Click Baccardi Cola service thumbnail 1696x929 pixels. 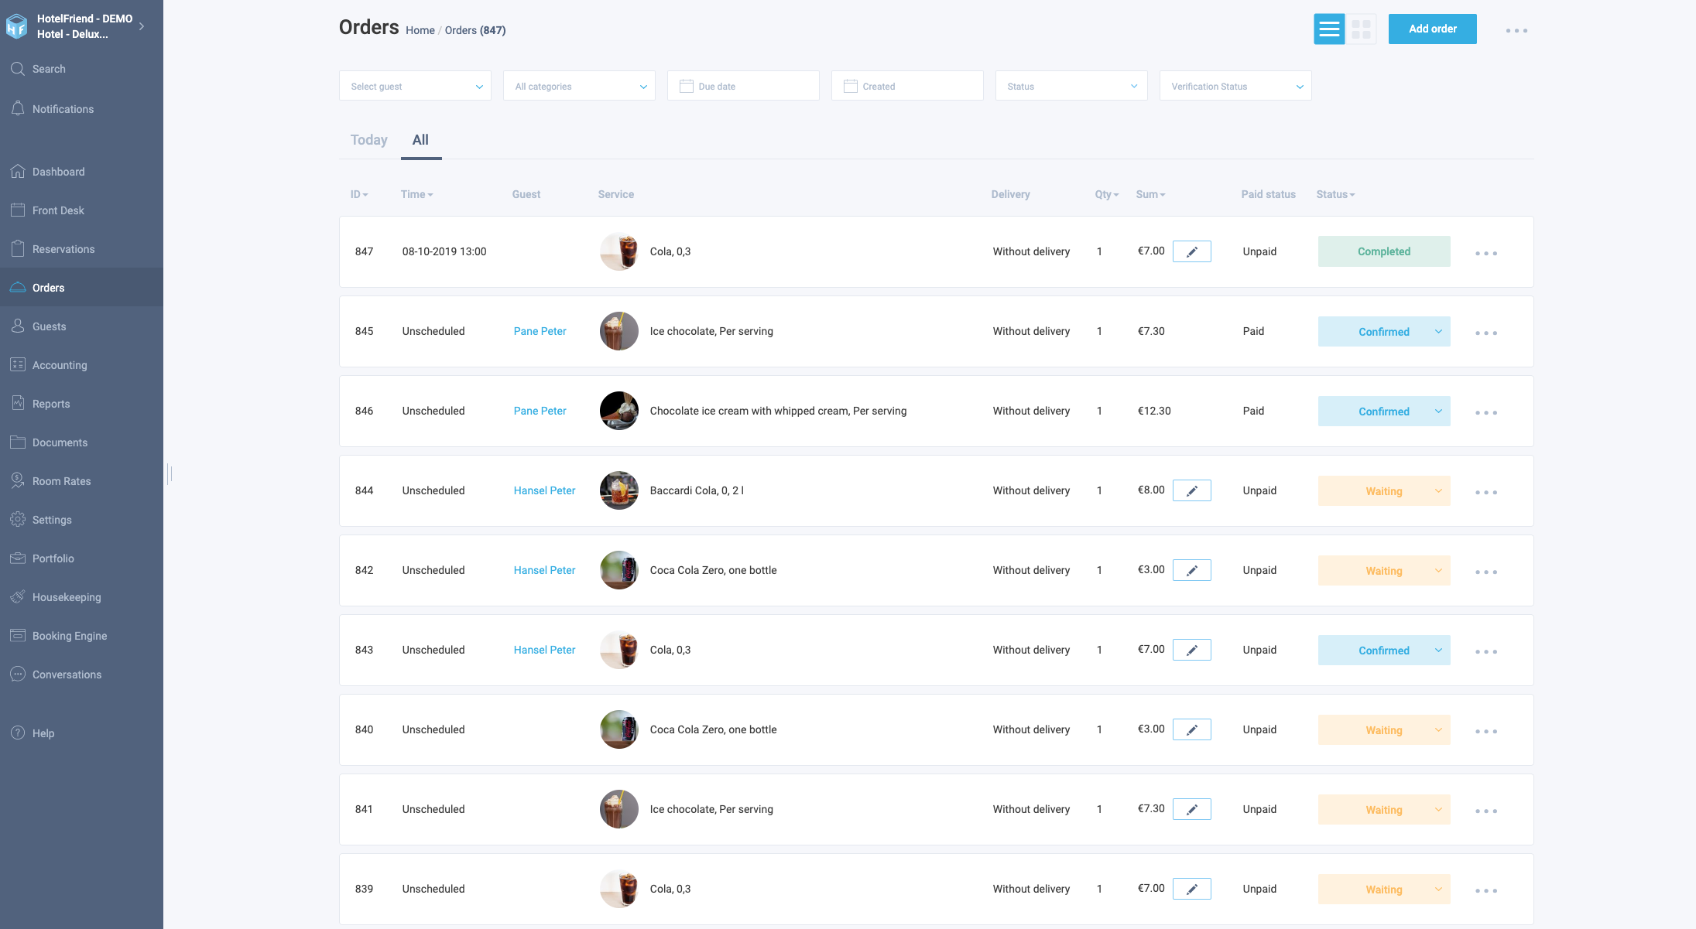coord(619,490)
